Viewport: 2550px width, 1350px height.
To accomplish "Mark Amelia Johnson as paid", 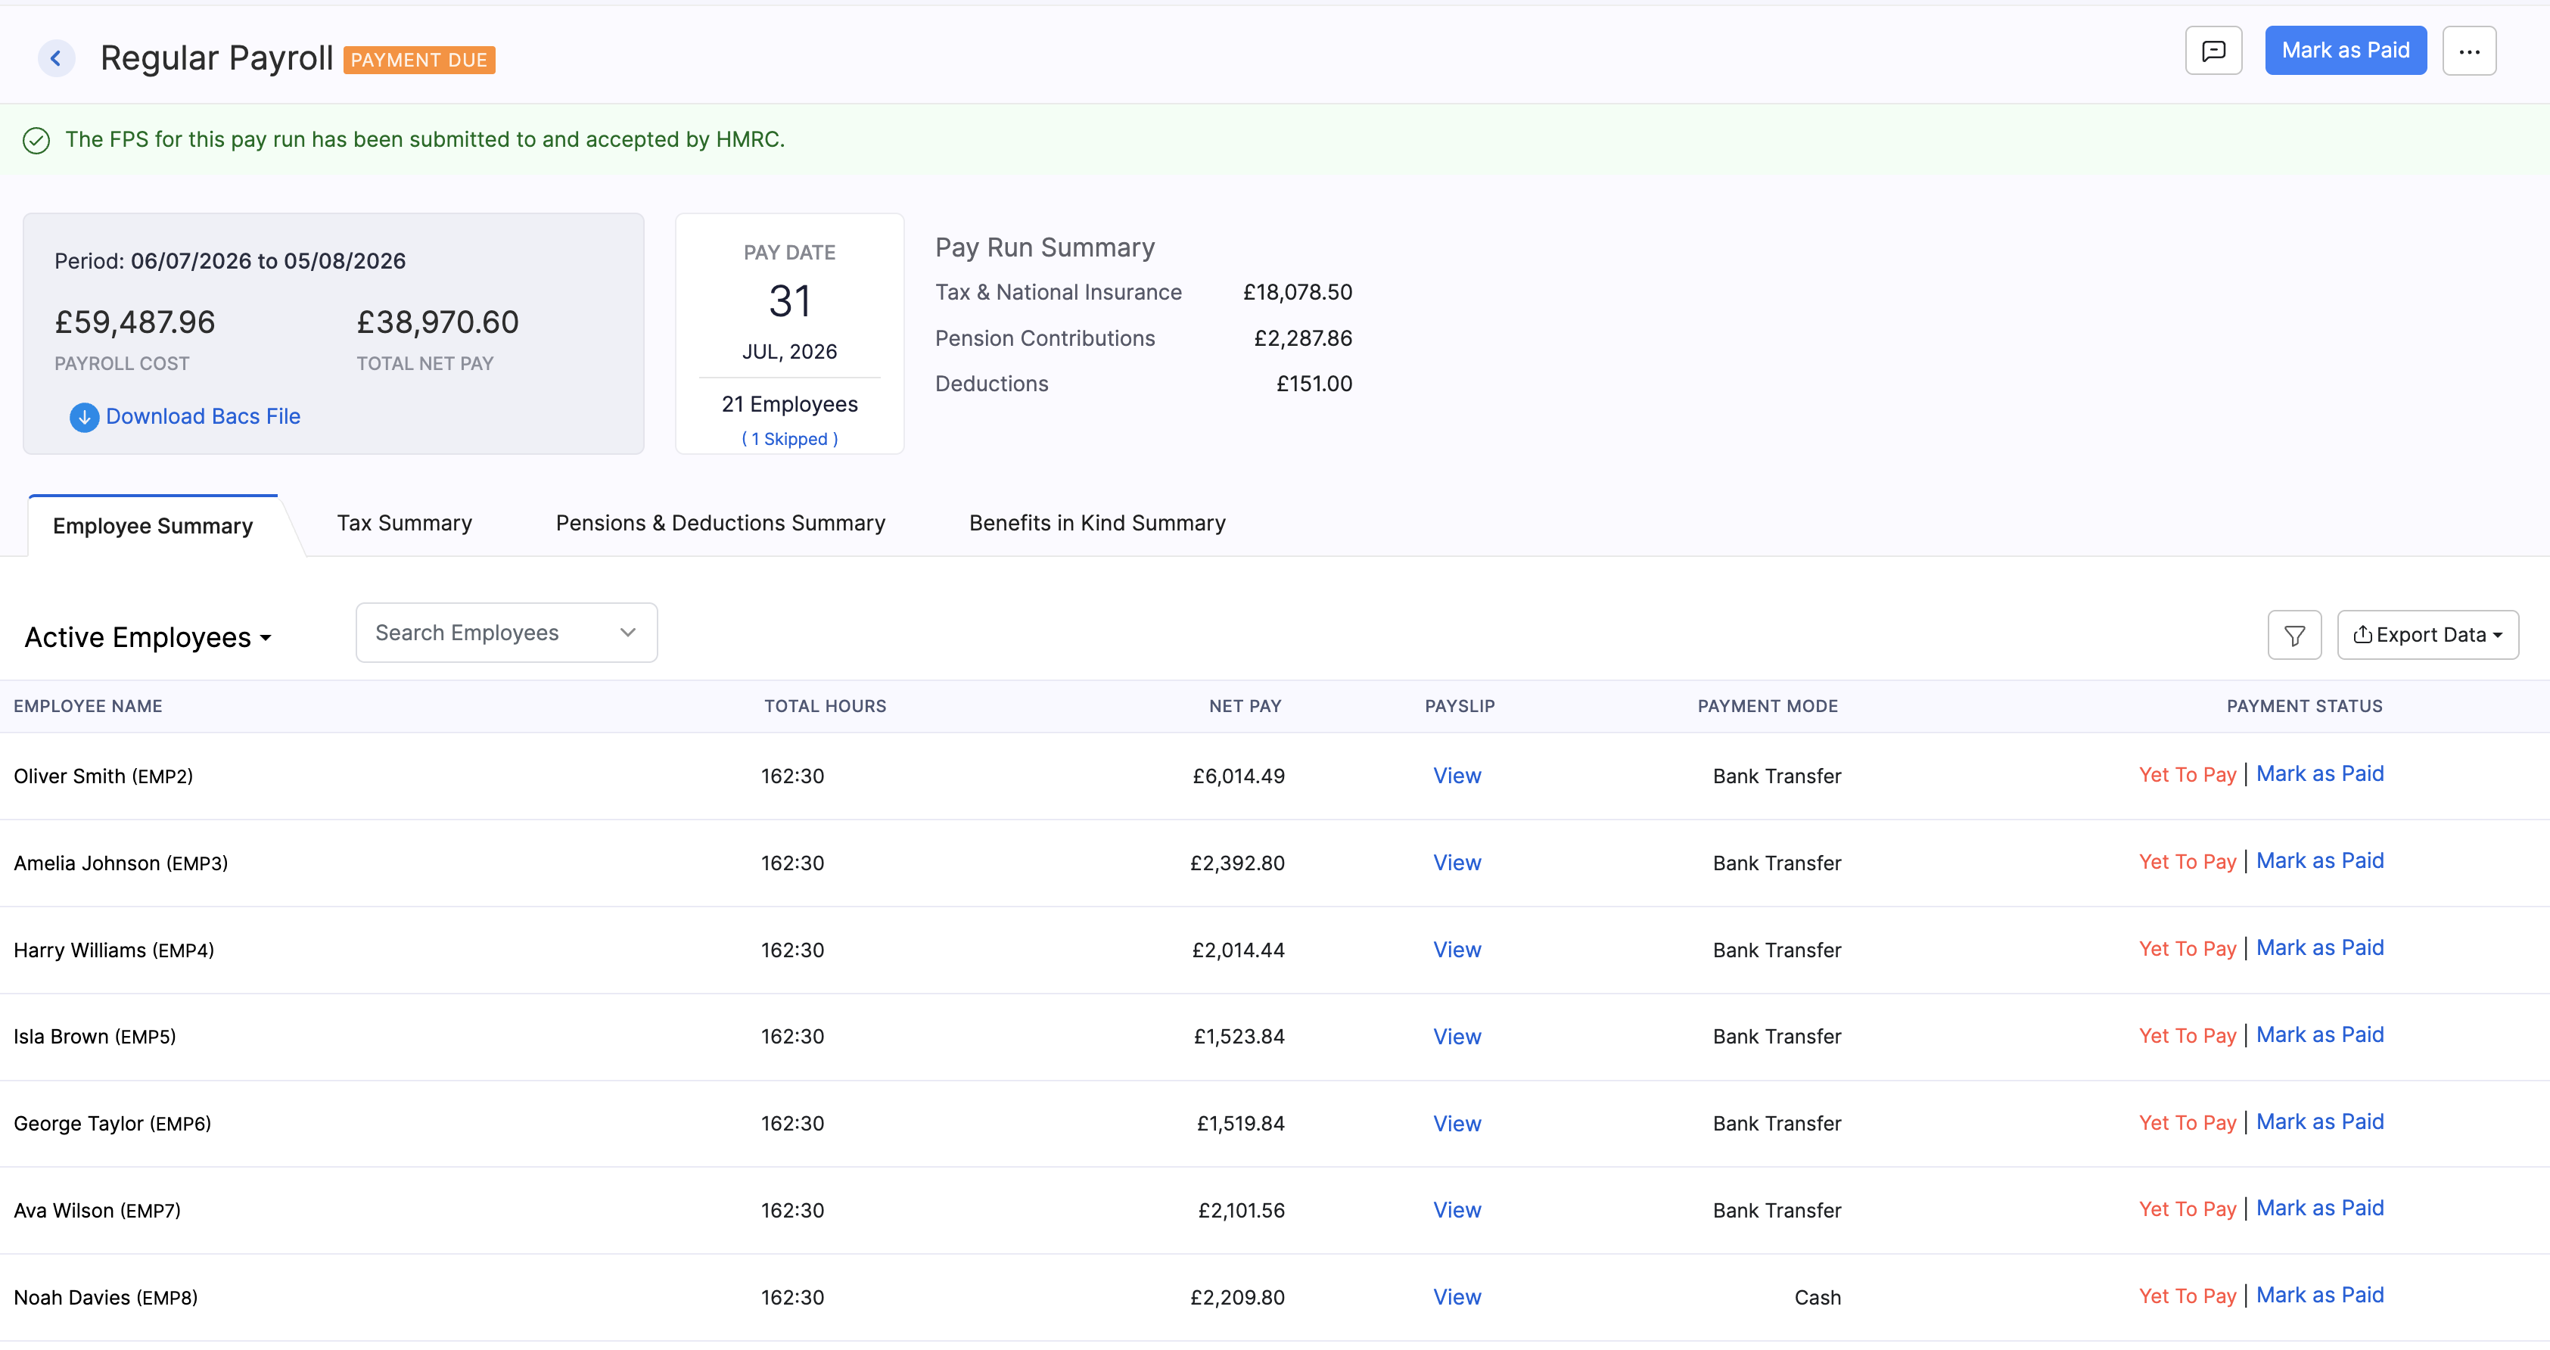I will click(2319, 861).
